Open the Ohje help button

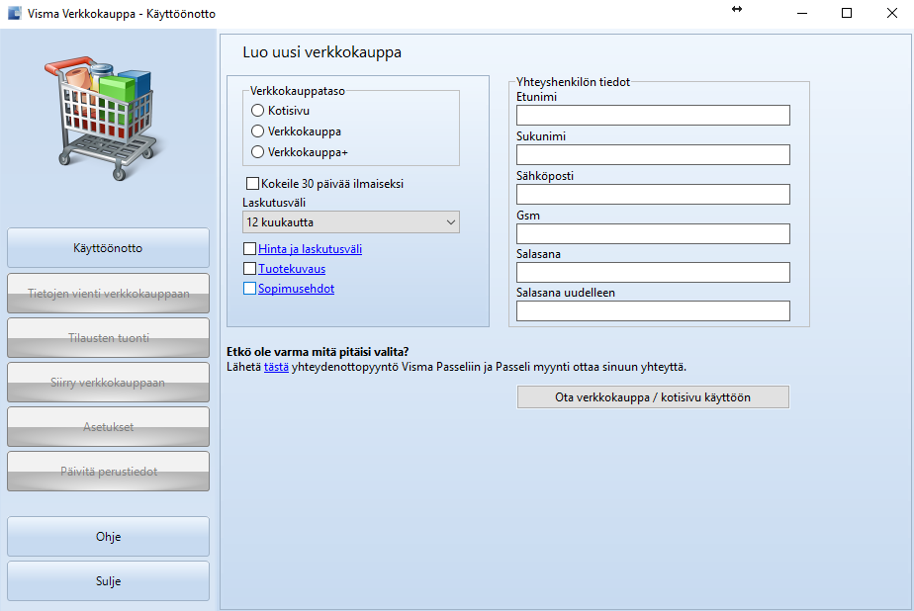click(109, 537)
